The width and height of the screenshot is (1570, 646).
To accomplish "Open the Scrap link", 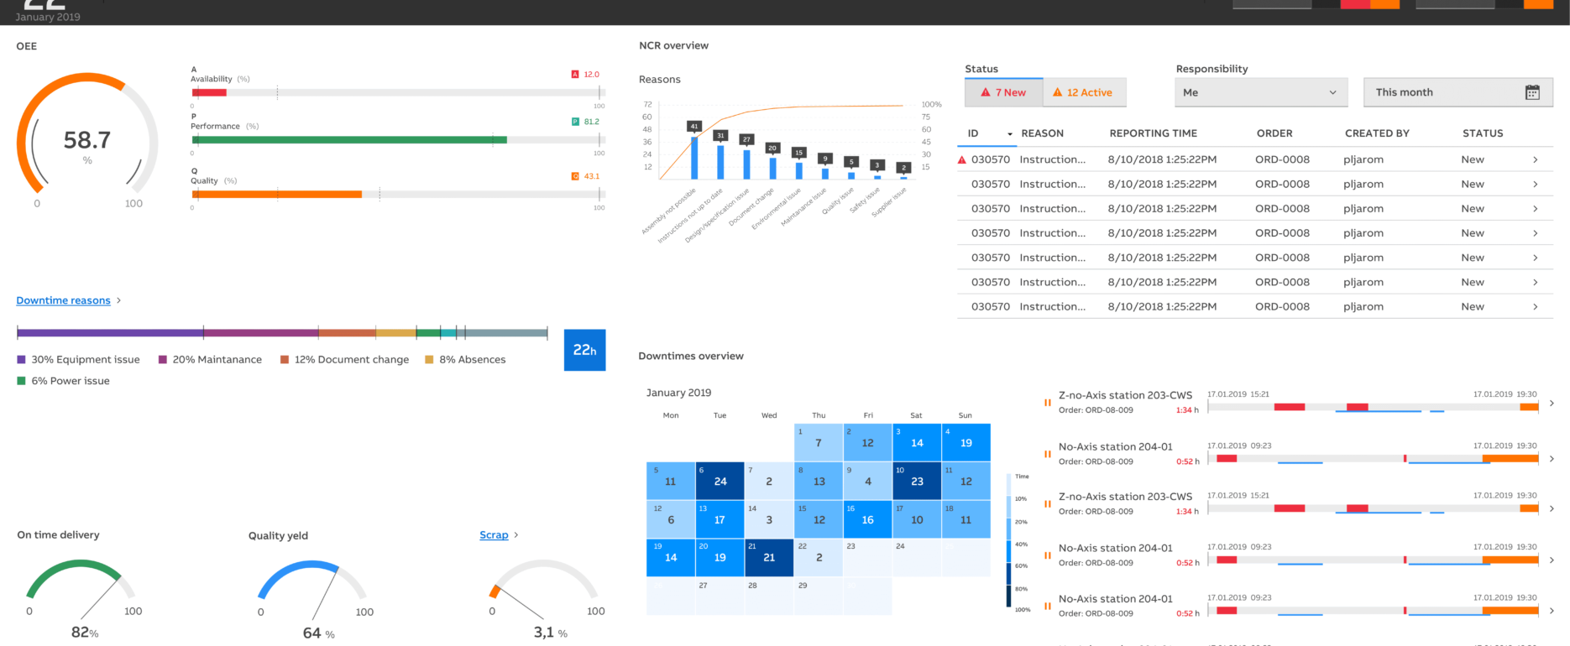I will (494, 535).
